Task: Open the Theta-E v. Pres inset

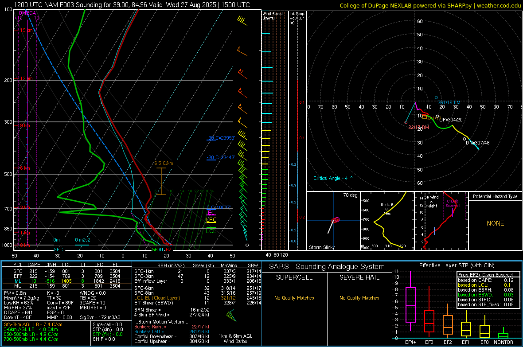Action: [386, 221]
